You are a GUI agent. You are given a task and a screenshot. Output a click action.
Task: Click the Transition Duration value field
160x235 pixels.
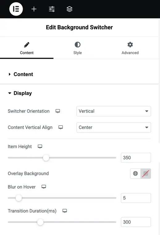click(136, 222)
